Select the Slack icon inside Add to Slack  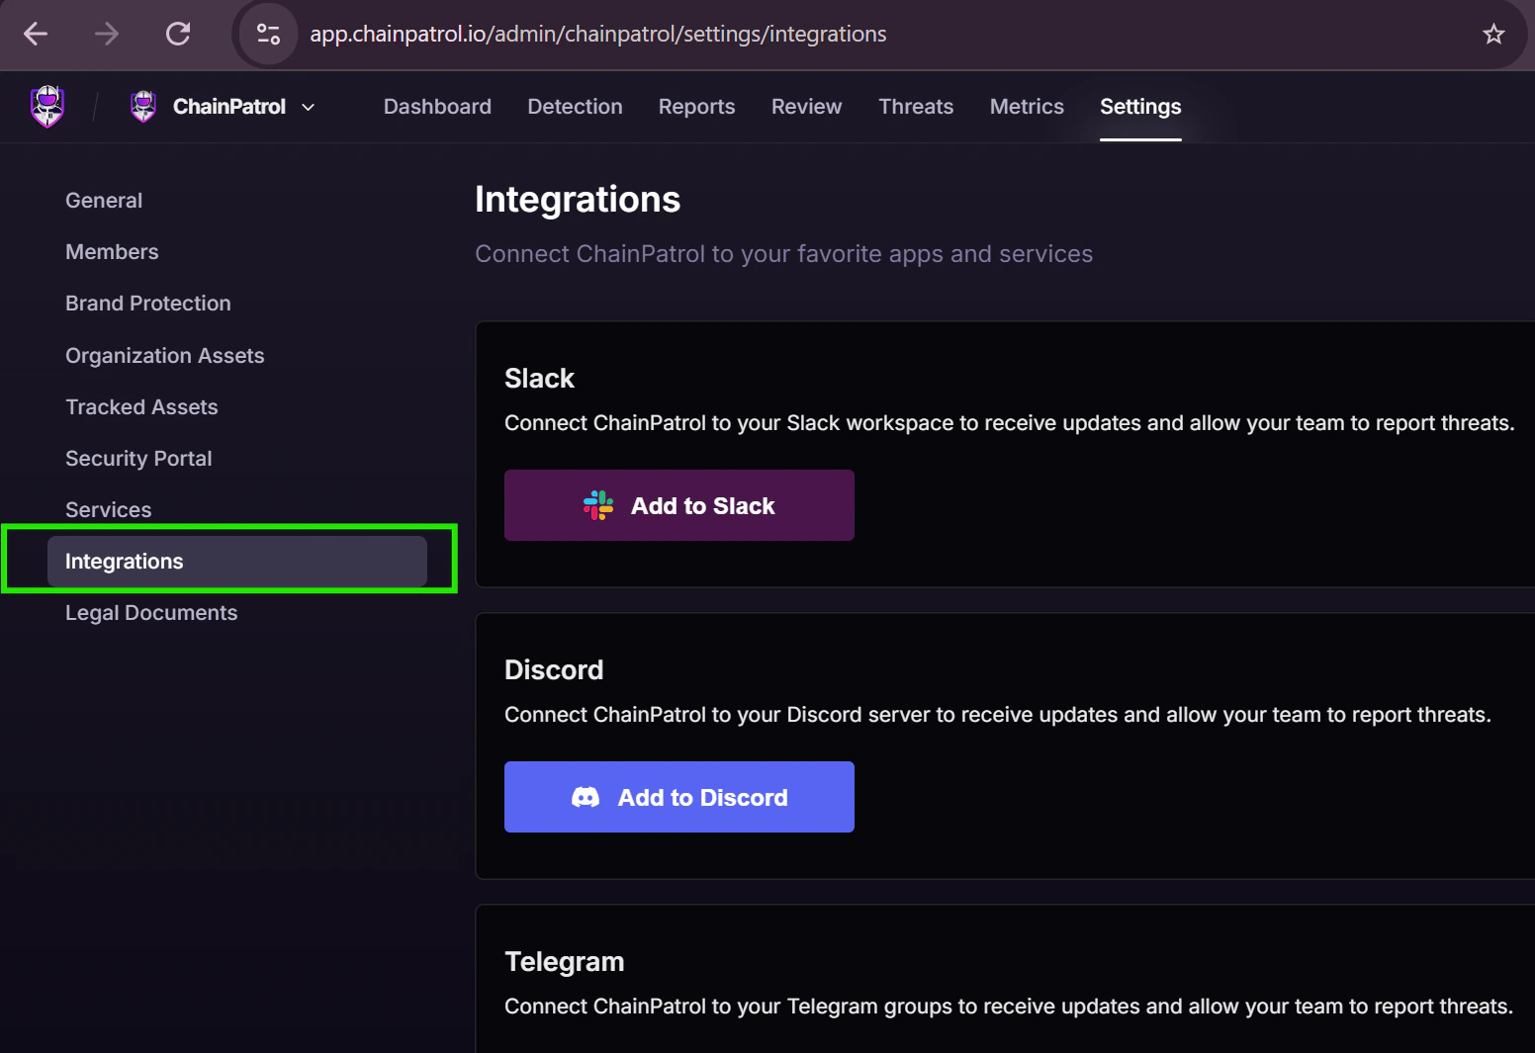point(596,505)
